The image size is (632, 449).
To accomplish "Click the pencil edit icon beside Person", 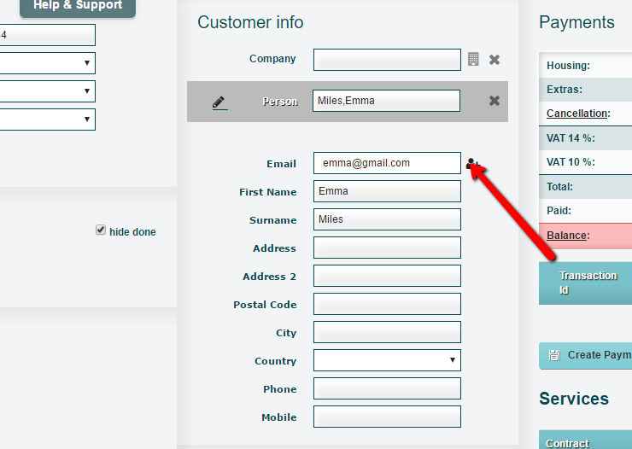I will pyautogui.click(x=219, y=102).
